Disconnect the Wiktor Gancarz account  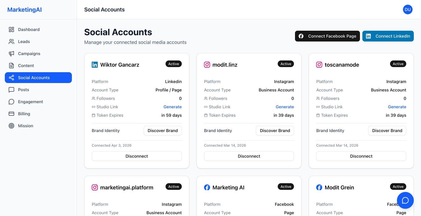[137, 156]
